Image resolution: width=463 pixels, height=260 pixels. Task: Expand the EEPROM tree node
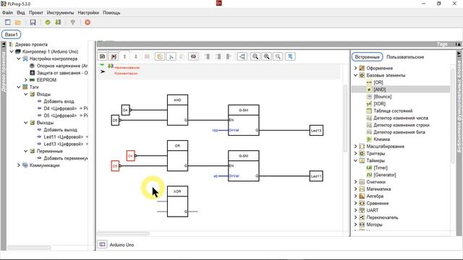pyautogui.click(x=26, y=80)
